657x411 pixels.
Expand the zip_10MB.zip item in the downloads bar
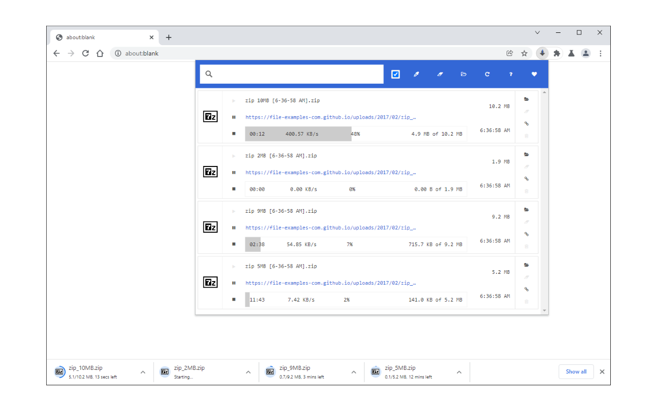pyautogui.click(x=143, y=371)
